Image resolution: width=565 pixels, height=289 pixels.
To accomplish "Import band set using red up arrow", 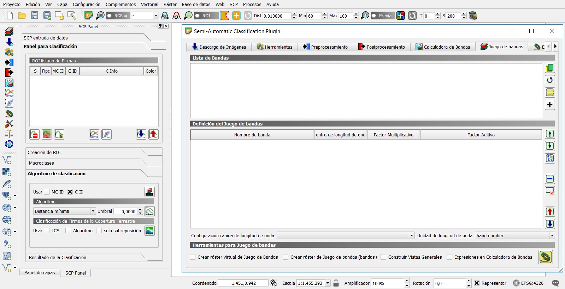I will pyautogui.click(x=550, y=211).
